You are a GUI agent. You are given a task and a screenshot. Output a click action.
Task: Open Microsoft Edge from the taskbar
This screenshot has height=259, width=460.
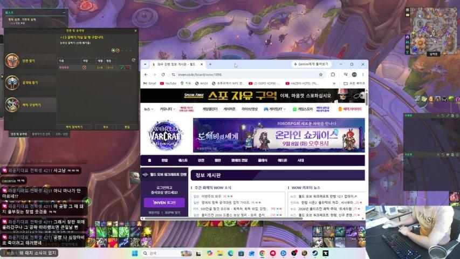pyautogui.click(x=231, y=253)
